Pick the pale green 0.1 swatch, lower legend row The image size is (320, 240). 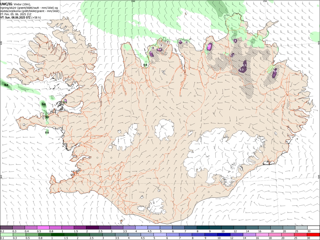tap(6, 234)
